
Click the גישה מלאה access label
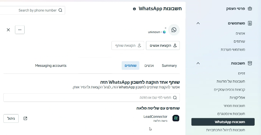click(160, 121)
